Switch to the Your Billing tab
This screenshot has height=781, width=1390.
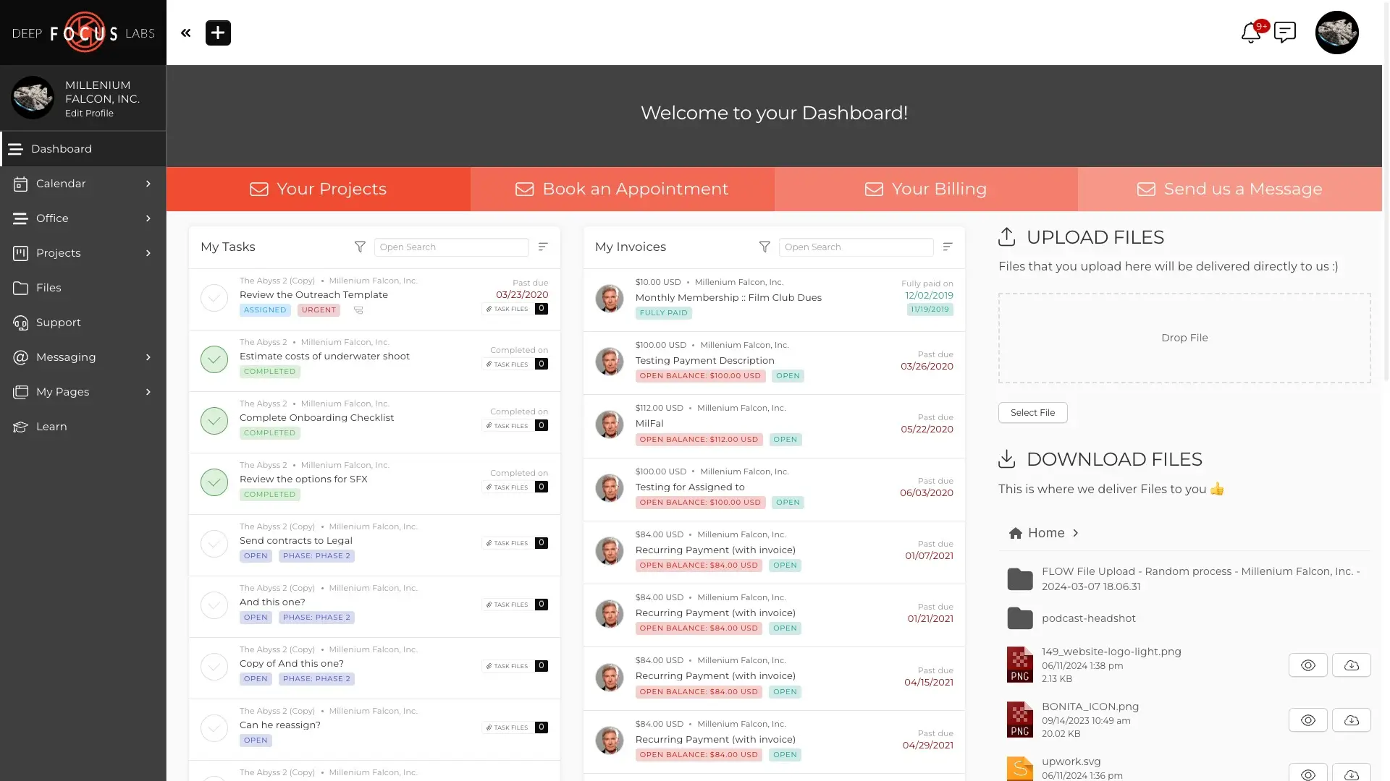pyautogui.click(x=925, y=189)
